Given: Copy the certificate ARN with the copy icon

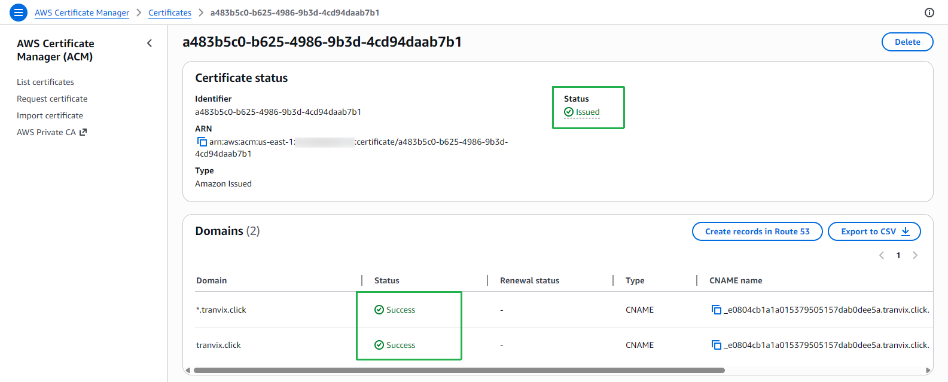Looking at the screenshot, I should click(202, 142).
